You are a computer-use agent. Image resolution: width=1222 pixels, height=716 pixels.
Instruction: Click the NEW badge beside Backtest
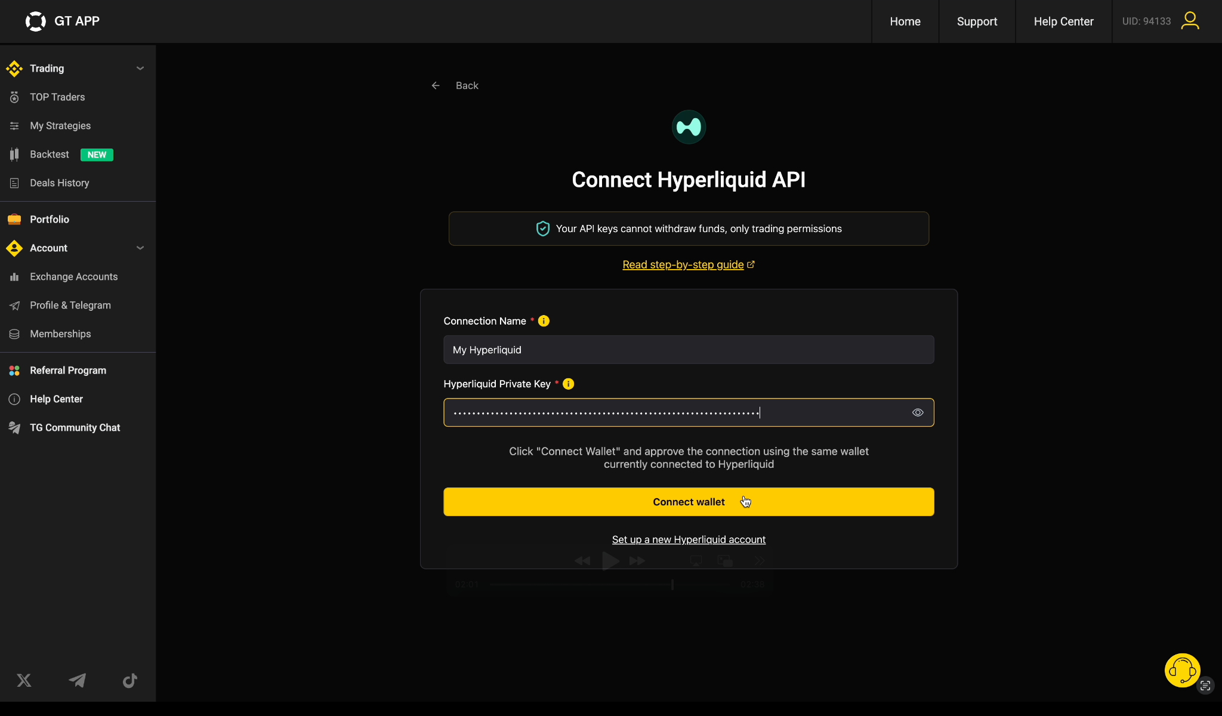point(97,155)
